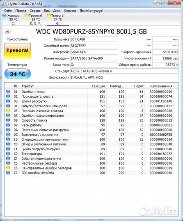Screen dimensions: 183x221
Task: Select the Переназначенные сектора attribute name
Action: tap(42, 111)
